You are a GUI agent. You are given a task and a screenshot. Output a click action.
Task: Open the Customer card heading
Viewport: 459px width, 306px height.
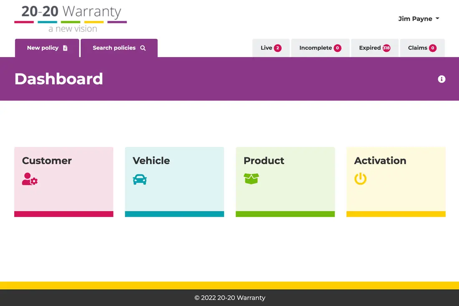point(47,161)
